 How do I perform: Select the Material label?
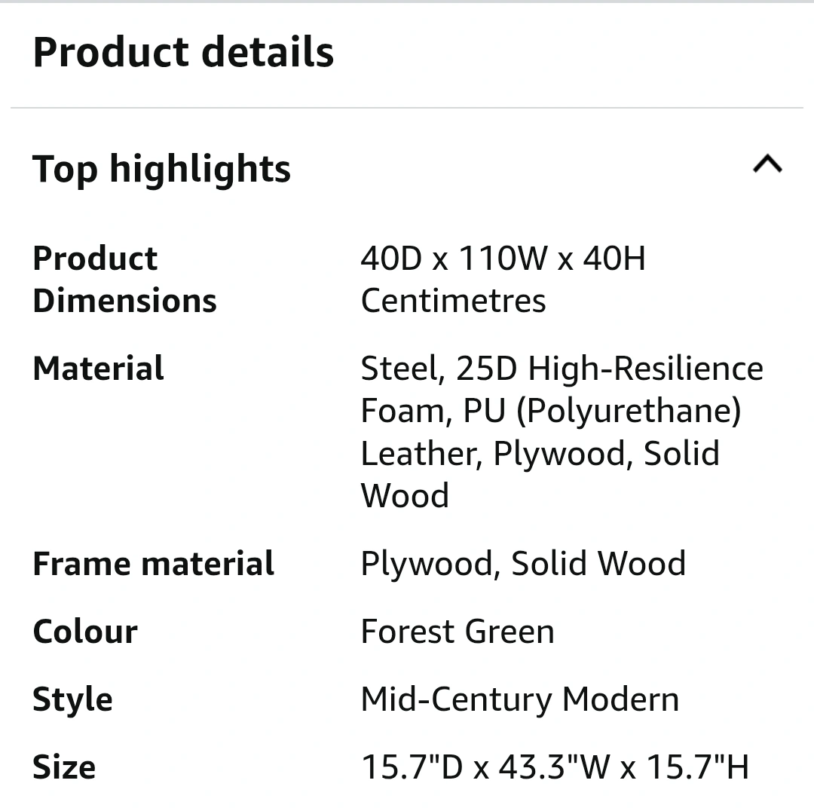(98, 369)
